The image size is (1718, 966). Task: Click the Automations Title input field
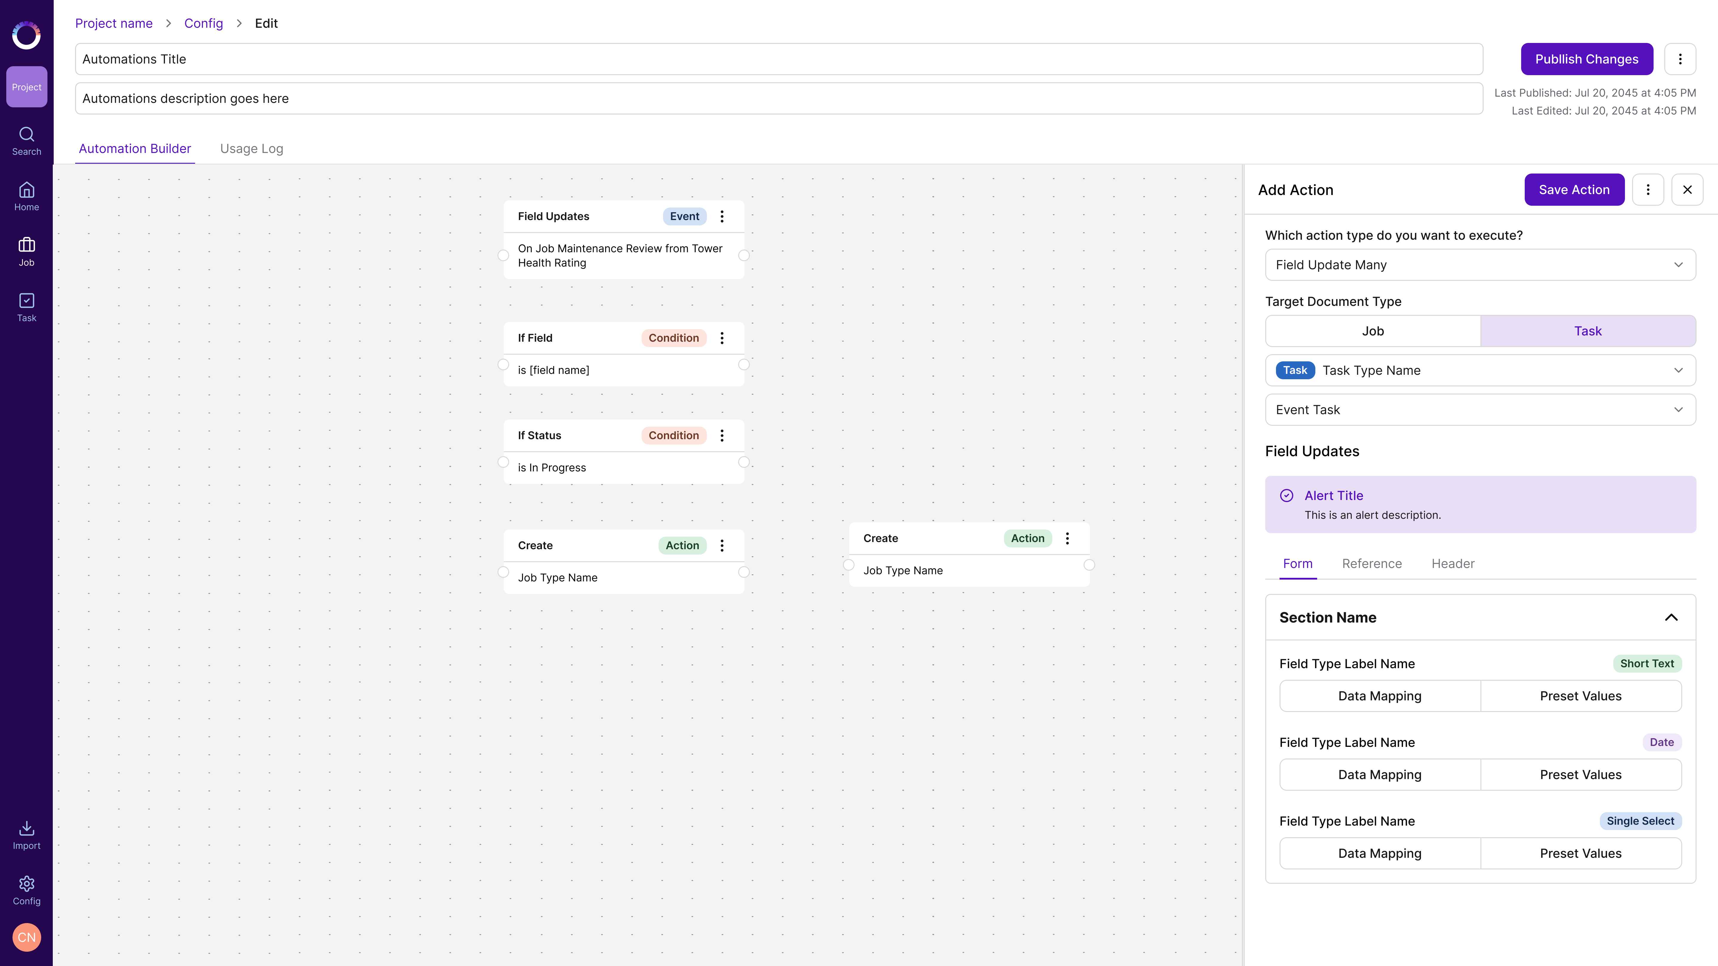779,59
